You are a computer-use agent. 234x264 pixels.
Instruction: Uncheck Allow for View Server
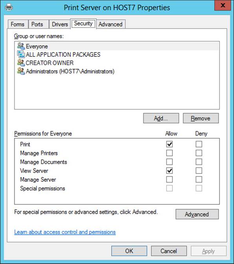point(169,171)
